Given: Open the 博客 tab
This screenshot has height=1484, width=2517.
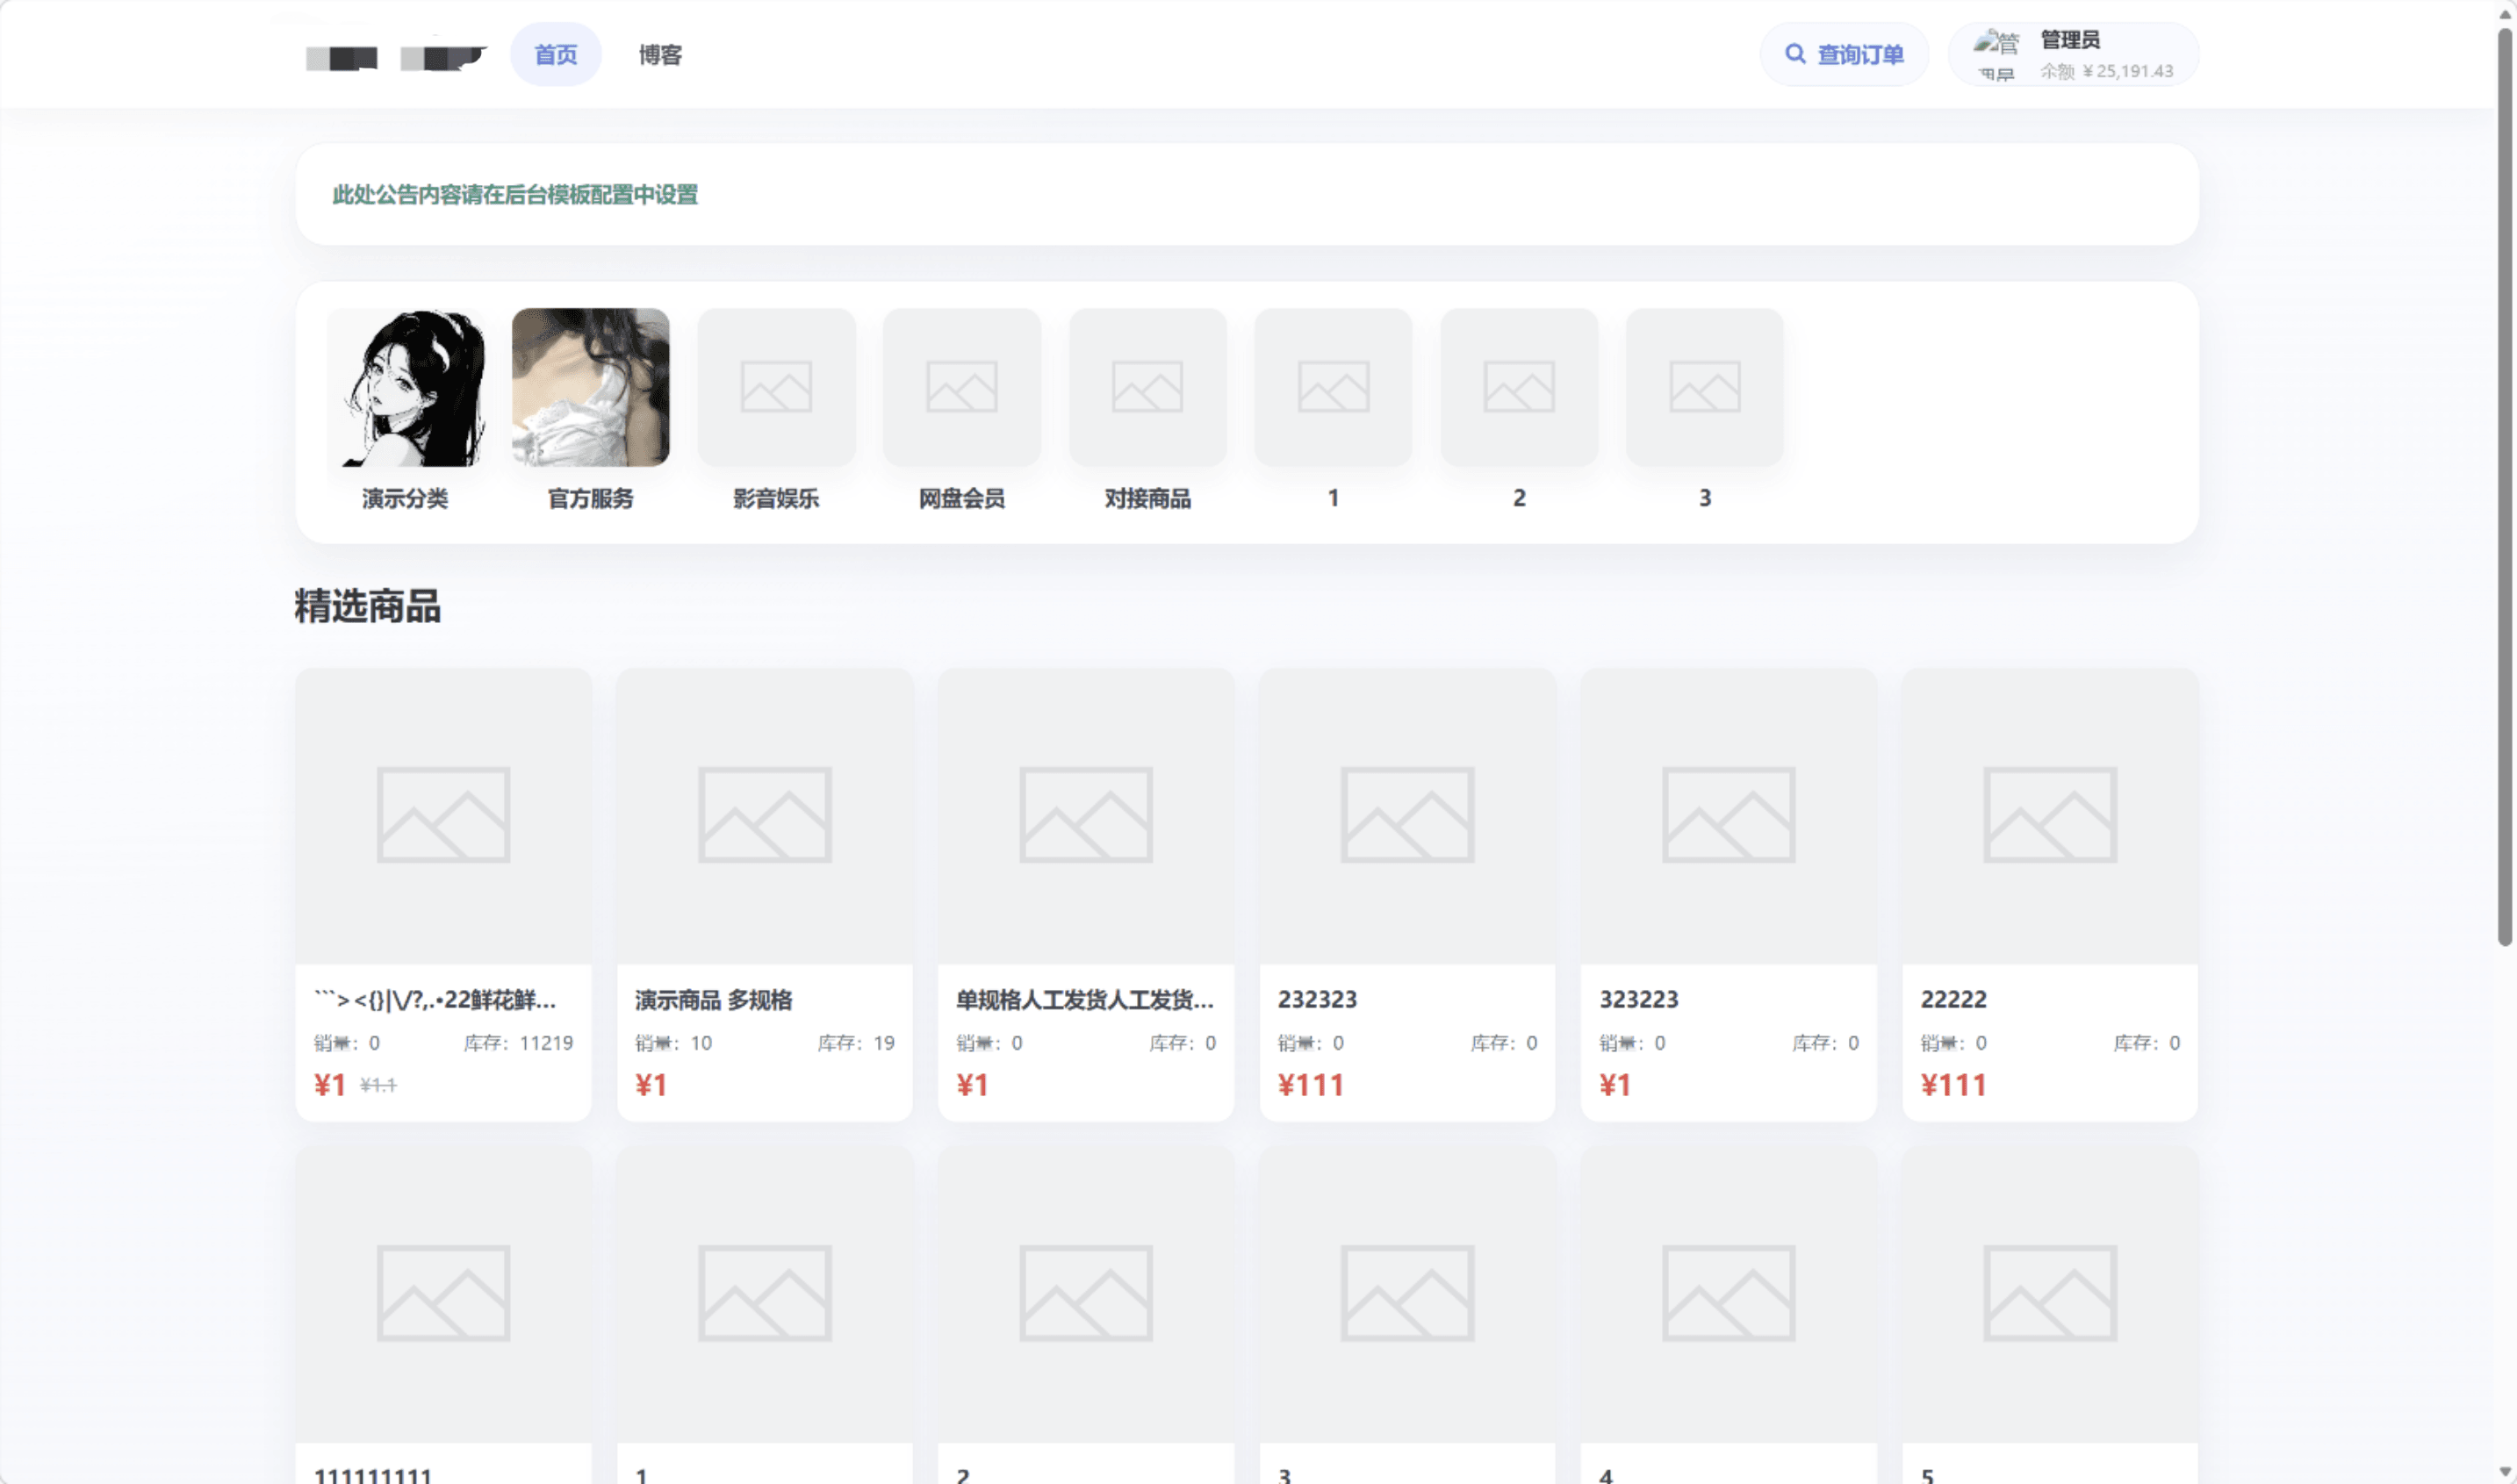Looking at the screenshot, I should coord(660,54).
